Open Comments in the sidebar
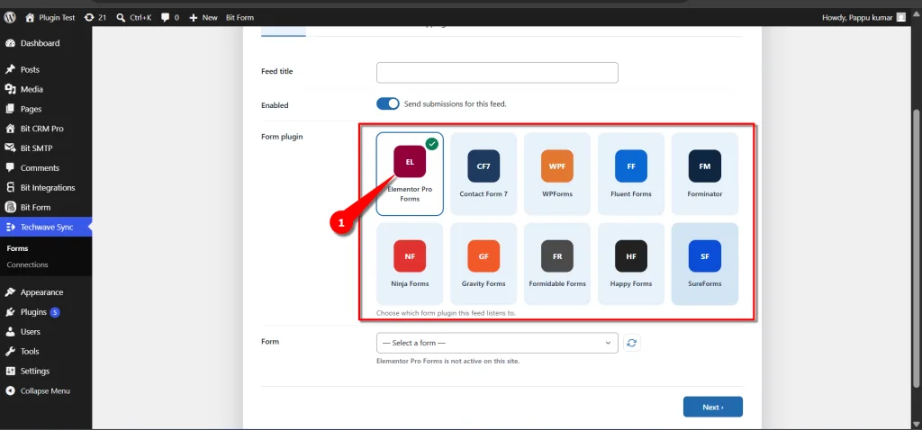 coord(46,168)
